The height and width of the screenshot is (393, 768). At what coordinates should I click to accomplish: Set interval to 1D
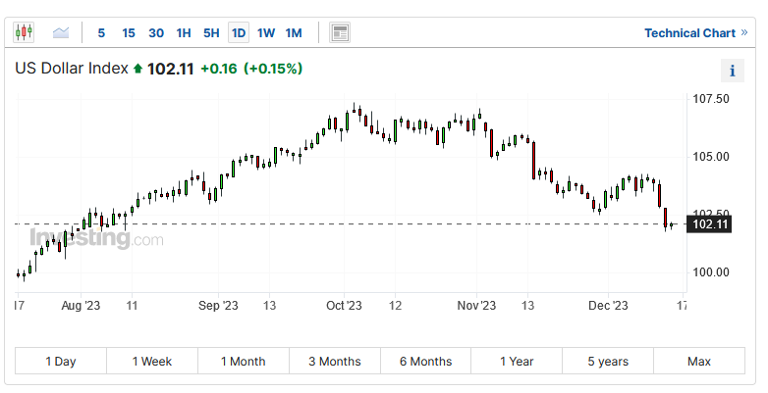pos(239,32)
